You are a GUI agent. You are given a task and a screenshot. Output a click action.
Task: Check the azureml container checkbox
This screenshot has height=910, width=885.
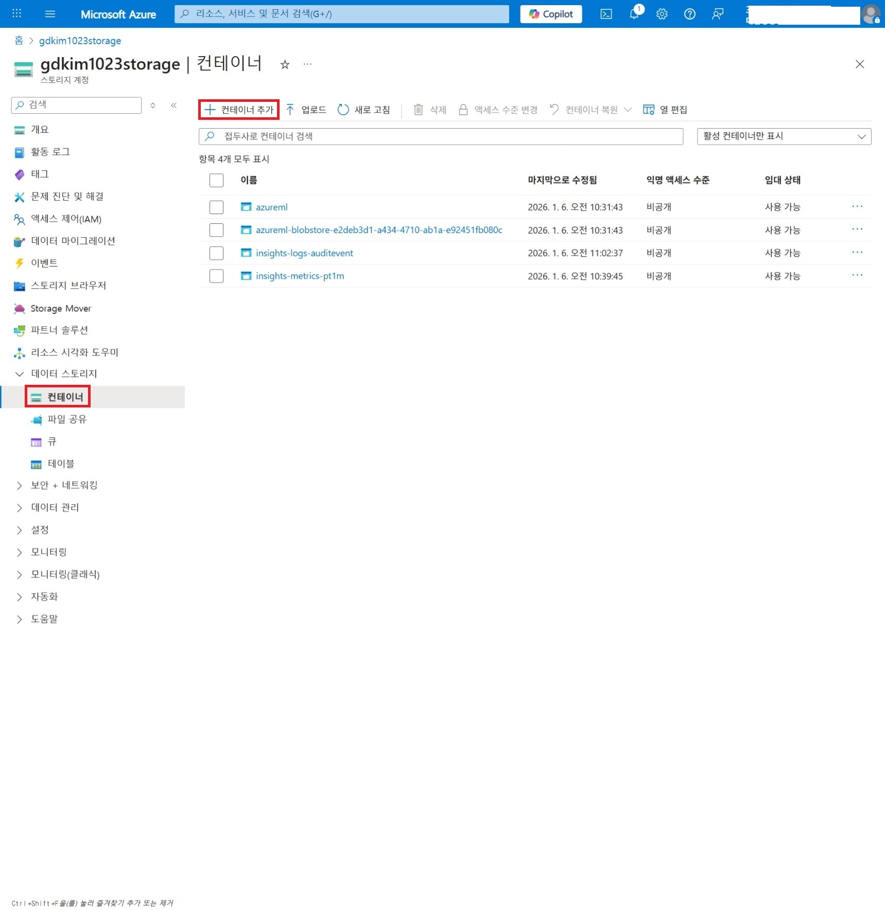pos(216,207)
